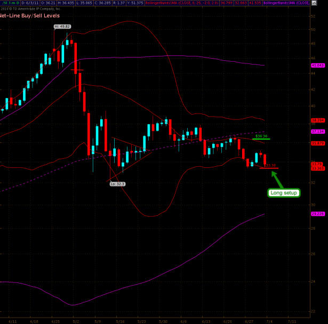
Task: Click the 40 level on price axis
Action: click(312, 106)
